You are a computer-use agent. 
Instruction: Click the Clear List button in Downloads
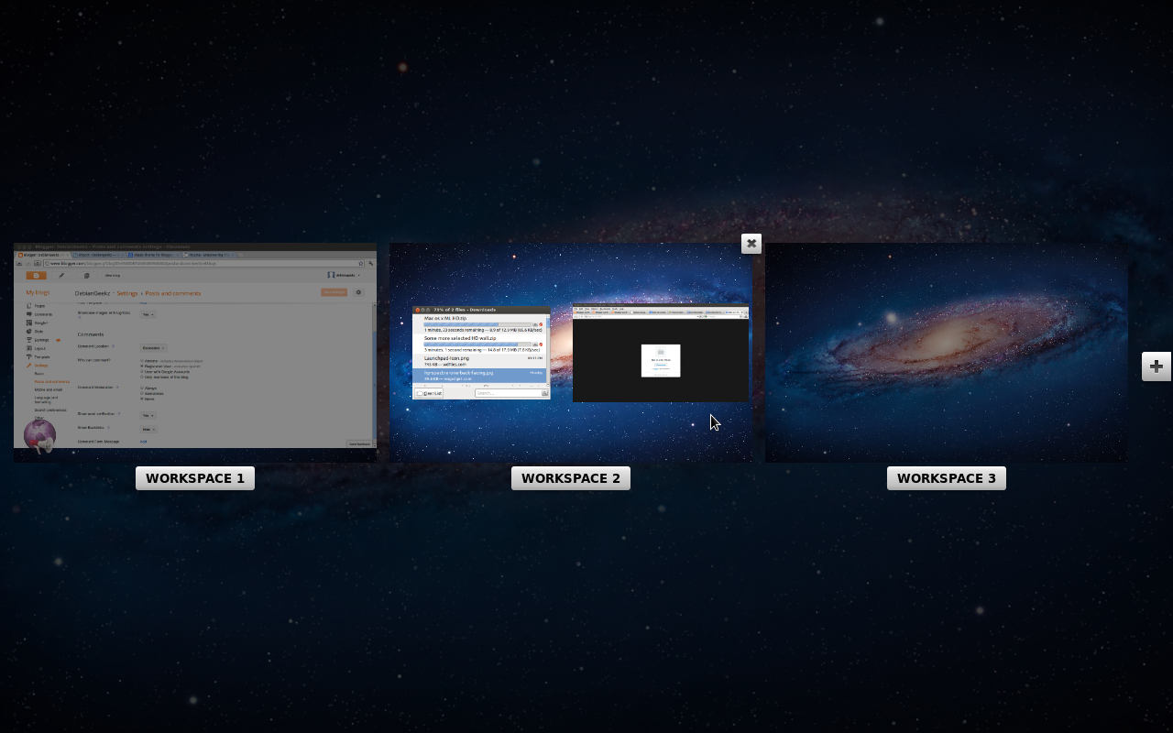point(429,393)
